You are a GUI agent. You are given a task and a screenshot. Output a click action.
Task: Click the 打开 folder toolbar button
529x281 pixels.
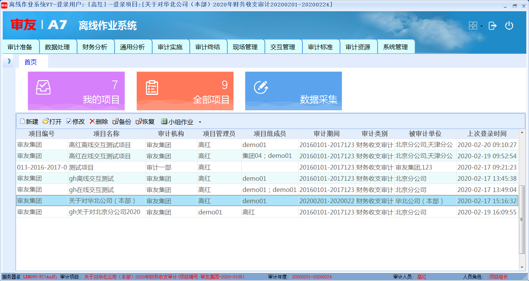click(52, 122)
